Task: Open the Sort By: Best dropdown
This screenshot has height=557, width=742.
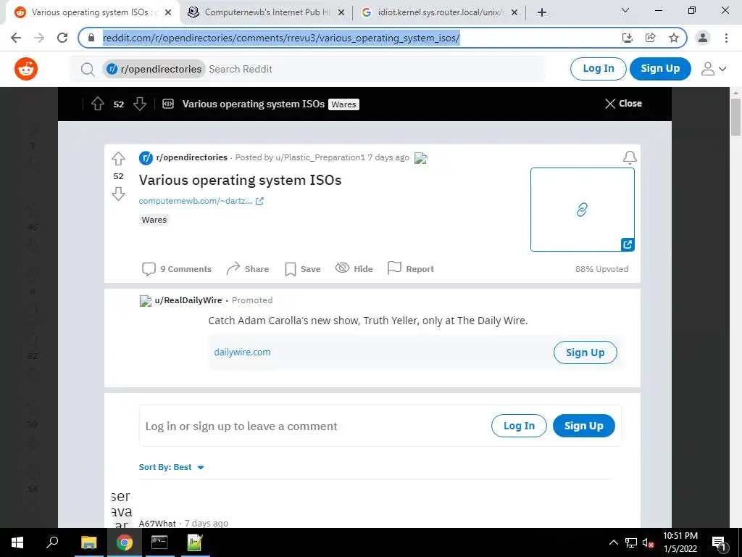Action: click(x=171, y=467)
